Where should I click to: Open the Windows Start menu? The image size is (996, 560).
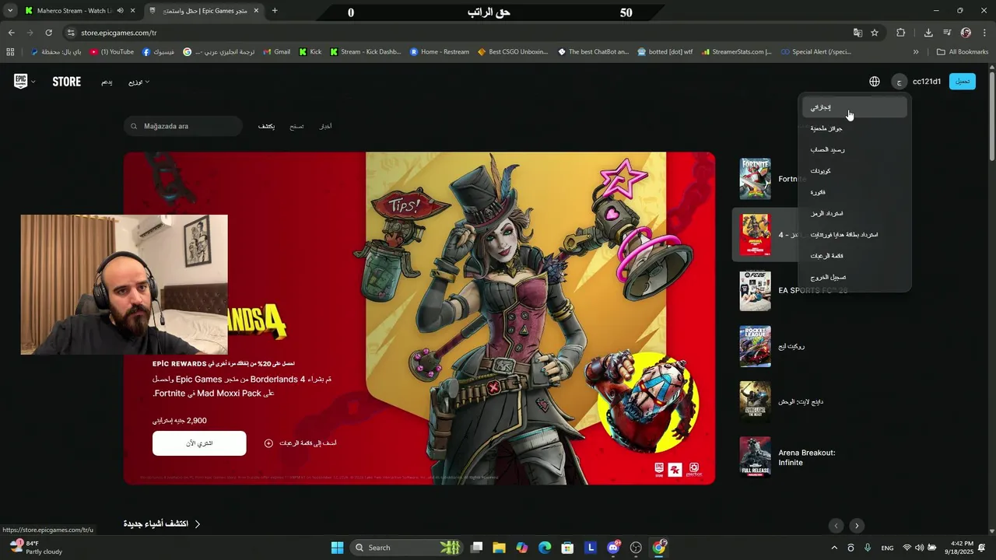tap(337, 548)
